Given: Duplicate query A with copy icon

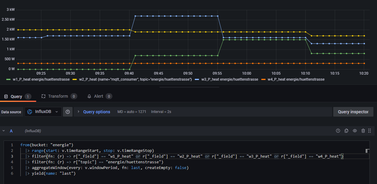Looking at the screenshot, I should pos(346,131).
